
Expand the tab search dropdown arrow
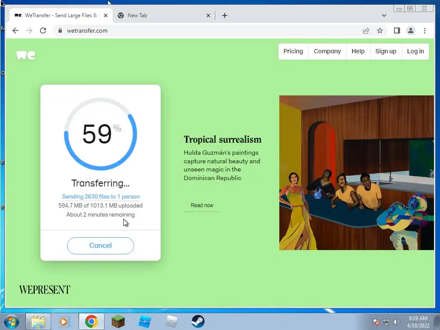tap(384, 15)
